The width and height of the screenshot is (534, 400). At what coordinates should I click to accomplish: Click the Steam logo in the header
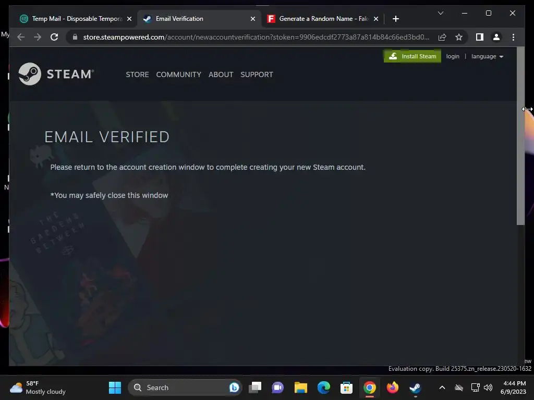56,74
